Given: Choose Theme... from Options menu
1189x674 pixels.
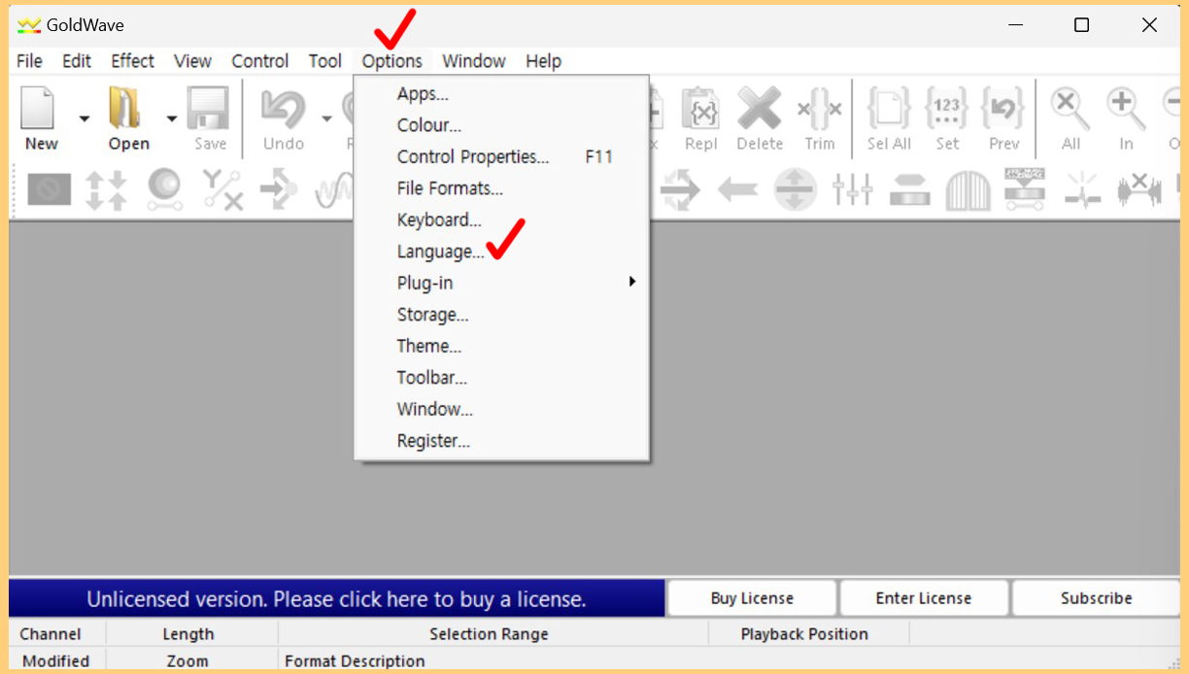Looking at the screenshot, I should [x=502, y=346].
